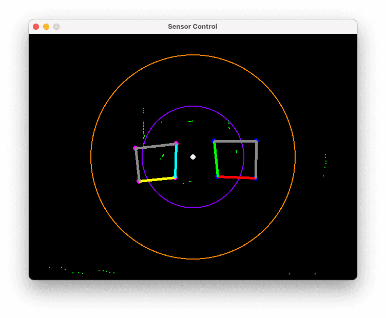Screen dimensions: 386x318
Task: Click top-right blue corner of right box
Action: [256, 141]
